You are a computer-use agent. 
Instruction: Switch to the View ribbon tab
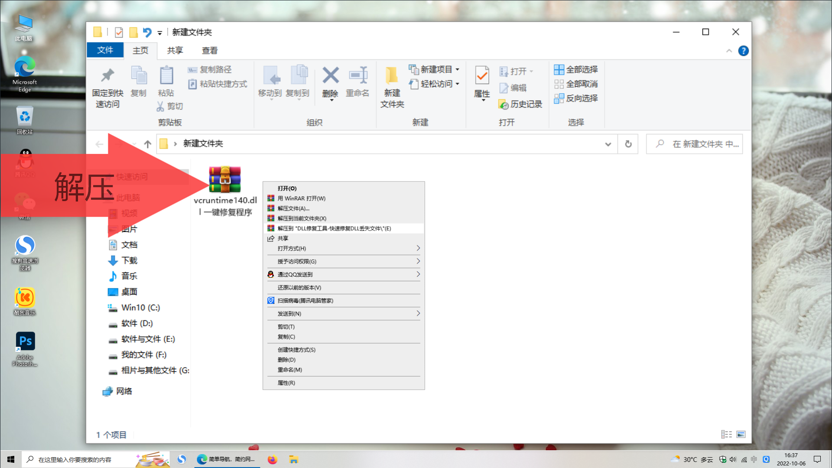click(x=210, y=51)
